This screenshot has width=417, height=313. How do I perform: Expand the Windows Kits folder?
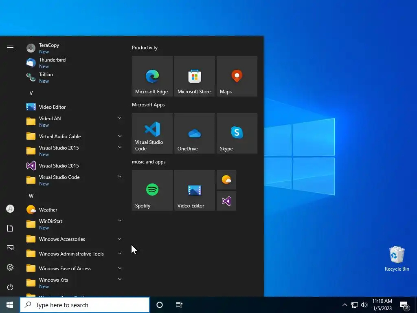[x=74, y=283]
